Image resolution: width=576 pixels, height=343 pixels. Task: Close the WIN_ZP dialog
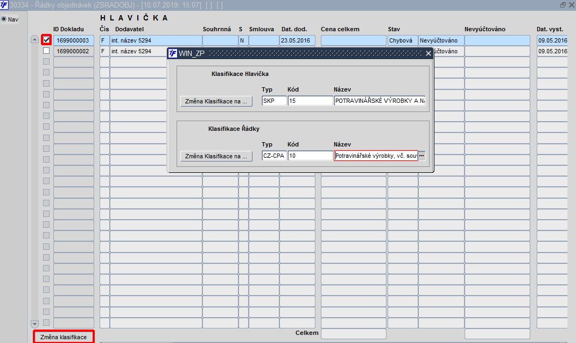pyautogui.click(x=429, y=53)
